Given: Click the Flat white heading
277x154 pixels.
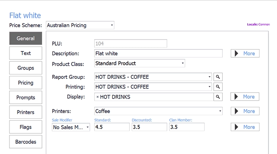Looking at the screenshot, I should click(25, 15).
